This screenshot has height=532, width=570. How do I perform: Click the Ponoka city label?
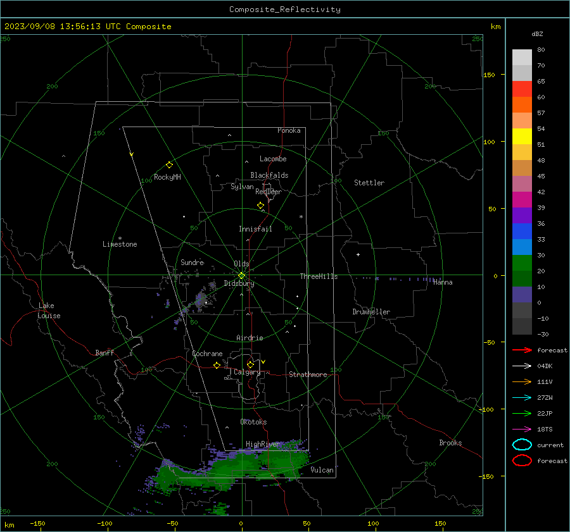point(289,130)
